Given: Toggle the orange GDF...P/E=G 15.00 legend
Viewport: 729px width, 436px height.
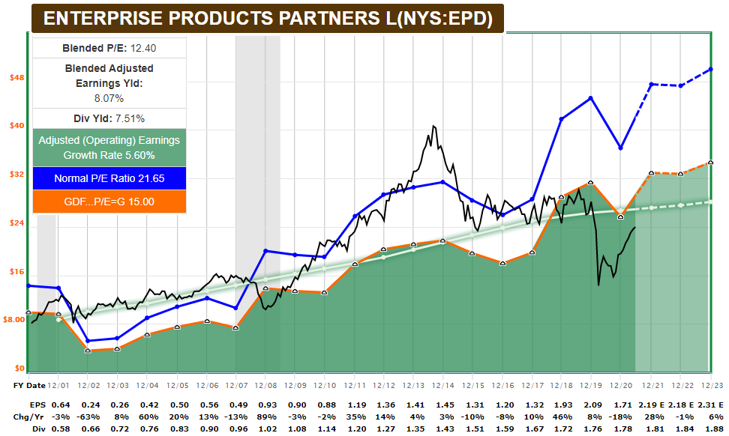Looking at the screenshot, I should (x=109, y=202).
